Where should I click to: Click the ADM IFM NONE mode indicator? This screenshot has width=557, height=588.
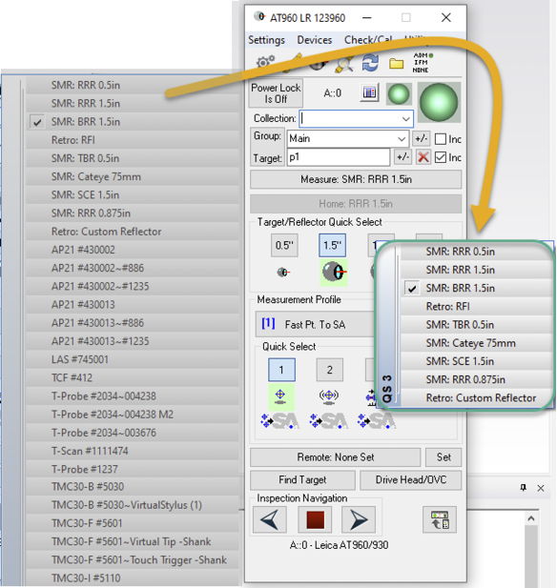pos(423,63)
